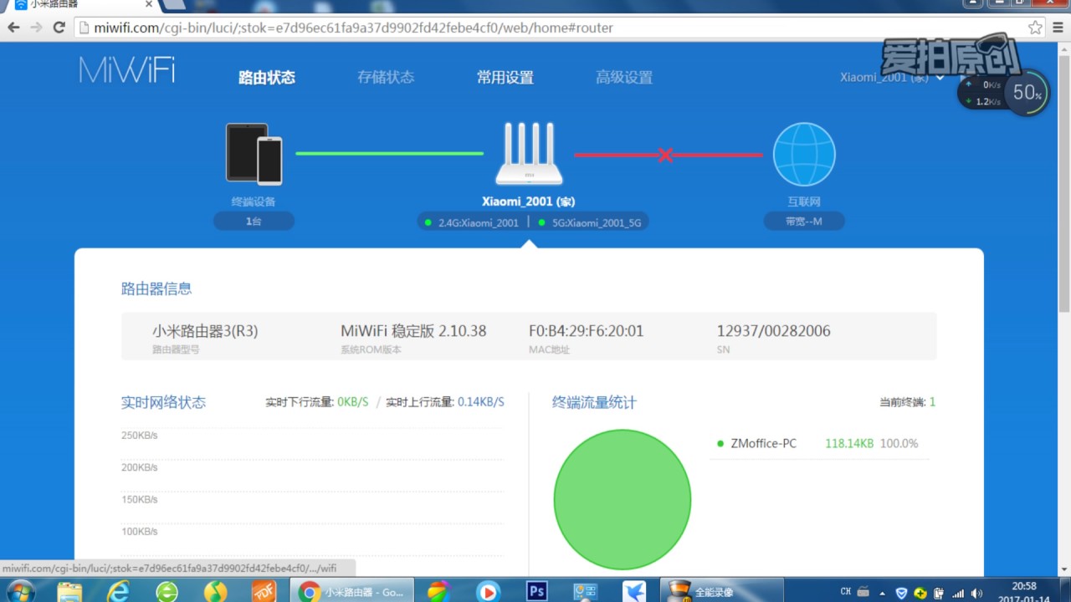Show hidden tray icons arrow
Viewport: 1071px width, 602px height.
click(x=882, y=593)
